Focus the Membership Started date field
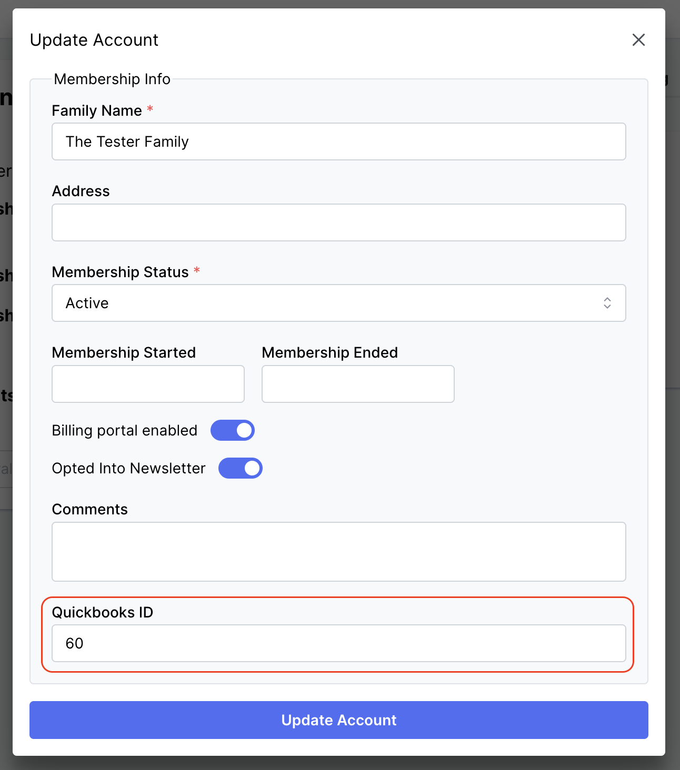The image size is (680, 770). [x=147, y=384]
